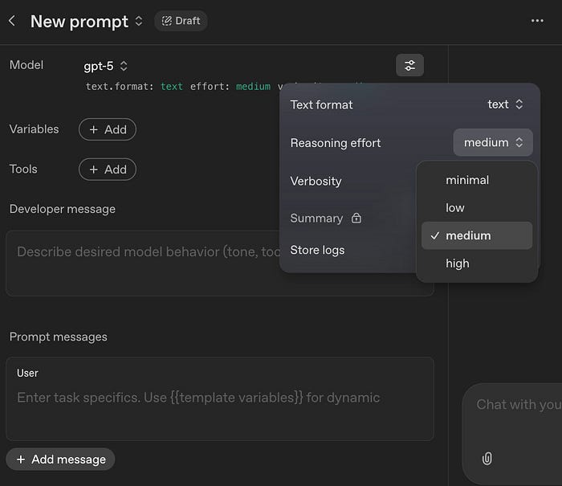The height and width of the screenshot is (486, 562).
Task: Select minimal reasoning effort
Action: click(477, 180)
